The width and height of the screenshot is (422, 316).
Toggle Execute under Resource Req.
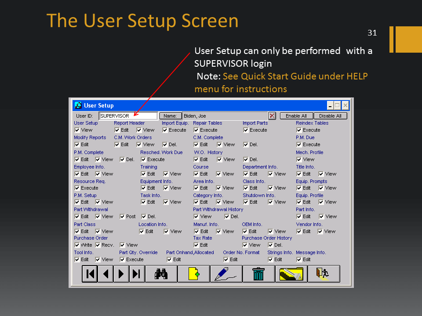[77, 188]
